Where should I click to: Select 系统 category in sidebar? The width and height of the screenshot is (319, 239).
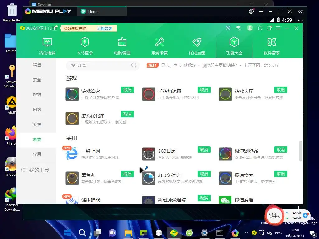click(37, 124)
